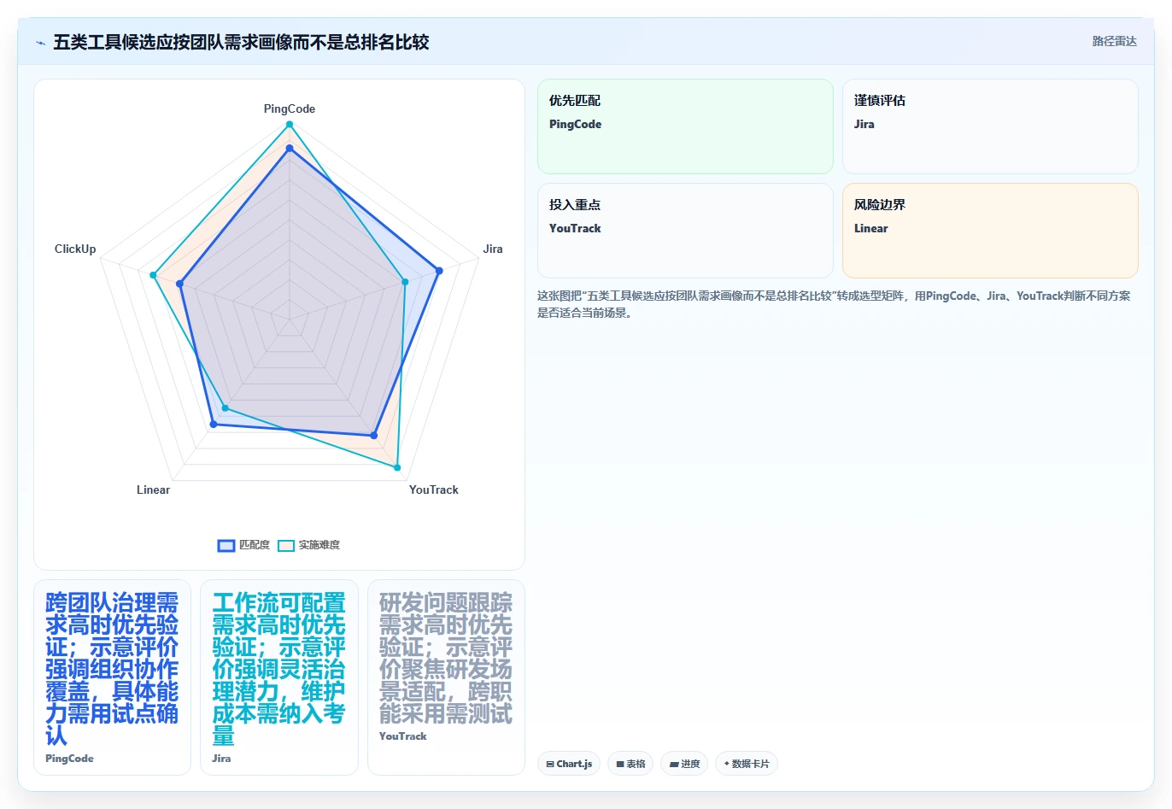Select the blue 匹配度 point on ClickUp axis
Viewport: 1172px width, 809px height.
pos(179,284)
